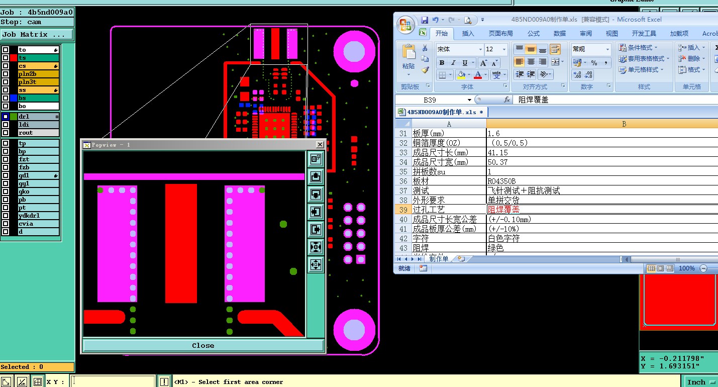
Task: Decrease the font size with the smaller A
Action: point(494,63)
